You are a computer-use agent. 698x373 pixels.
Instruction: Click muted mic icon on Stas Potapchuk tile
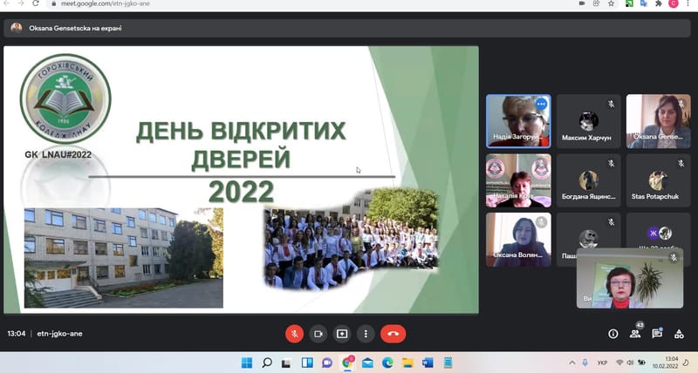[x=681, y=163]
